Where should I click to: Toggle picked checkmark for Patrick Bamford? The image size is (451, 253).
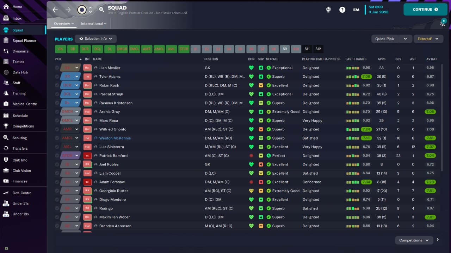click(57, 156)
